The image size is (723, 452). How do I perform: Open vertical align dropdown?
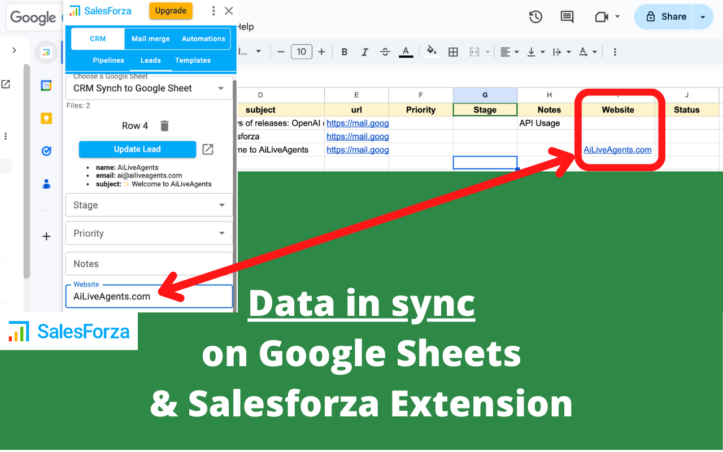coord(535,52)
